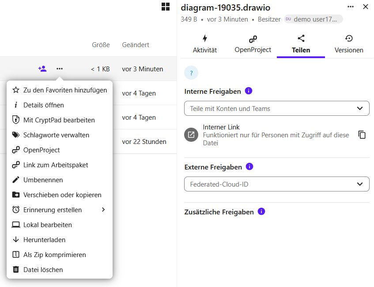Open the OpenProject tab in sidebar
The width and height of the screenshot is (374, 287).
[253, 44]
